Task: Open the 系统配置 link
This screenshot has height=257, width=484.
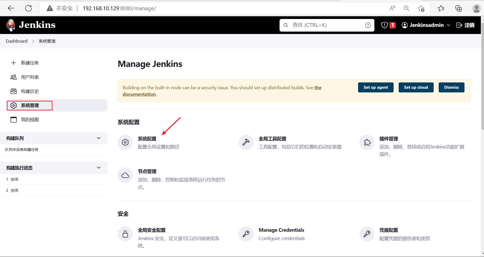Action: click(147, 139)
